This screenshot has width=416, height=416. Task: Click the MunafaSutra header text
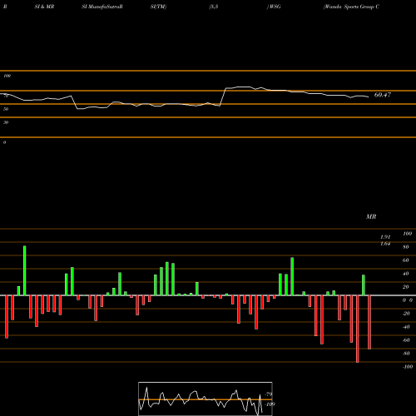tap(102, 7)
